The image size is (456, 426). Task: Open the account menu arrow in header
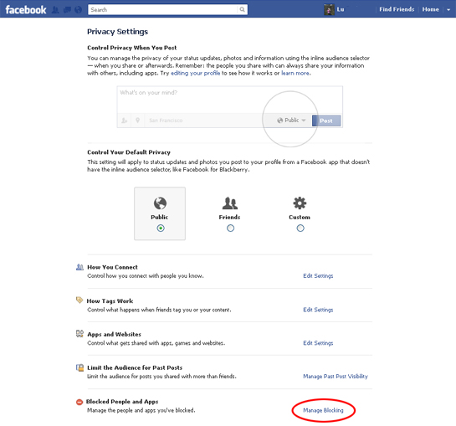[448, 9]
